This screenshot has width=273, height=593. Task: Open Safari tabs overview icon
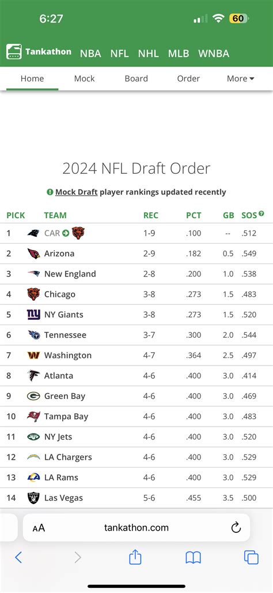(251, 557)
